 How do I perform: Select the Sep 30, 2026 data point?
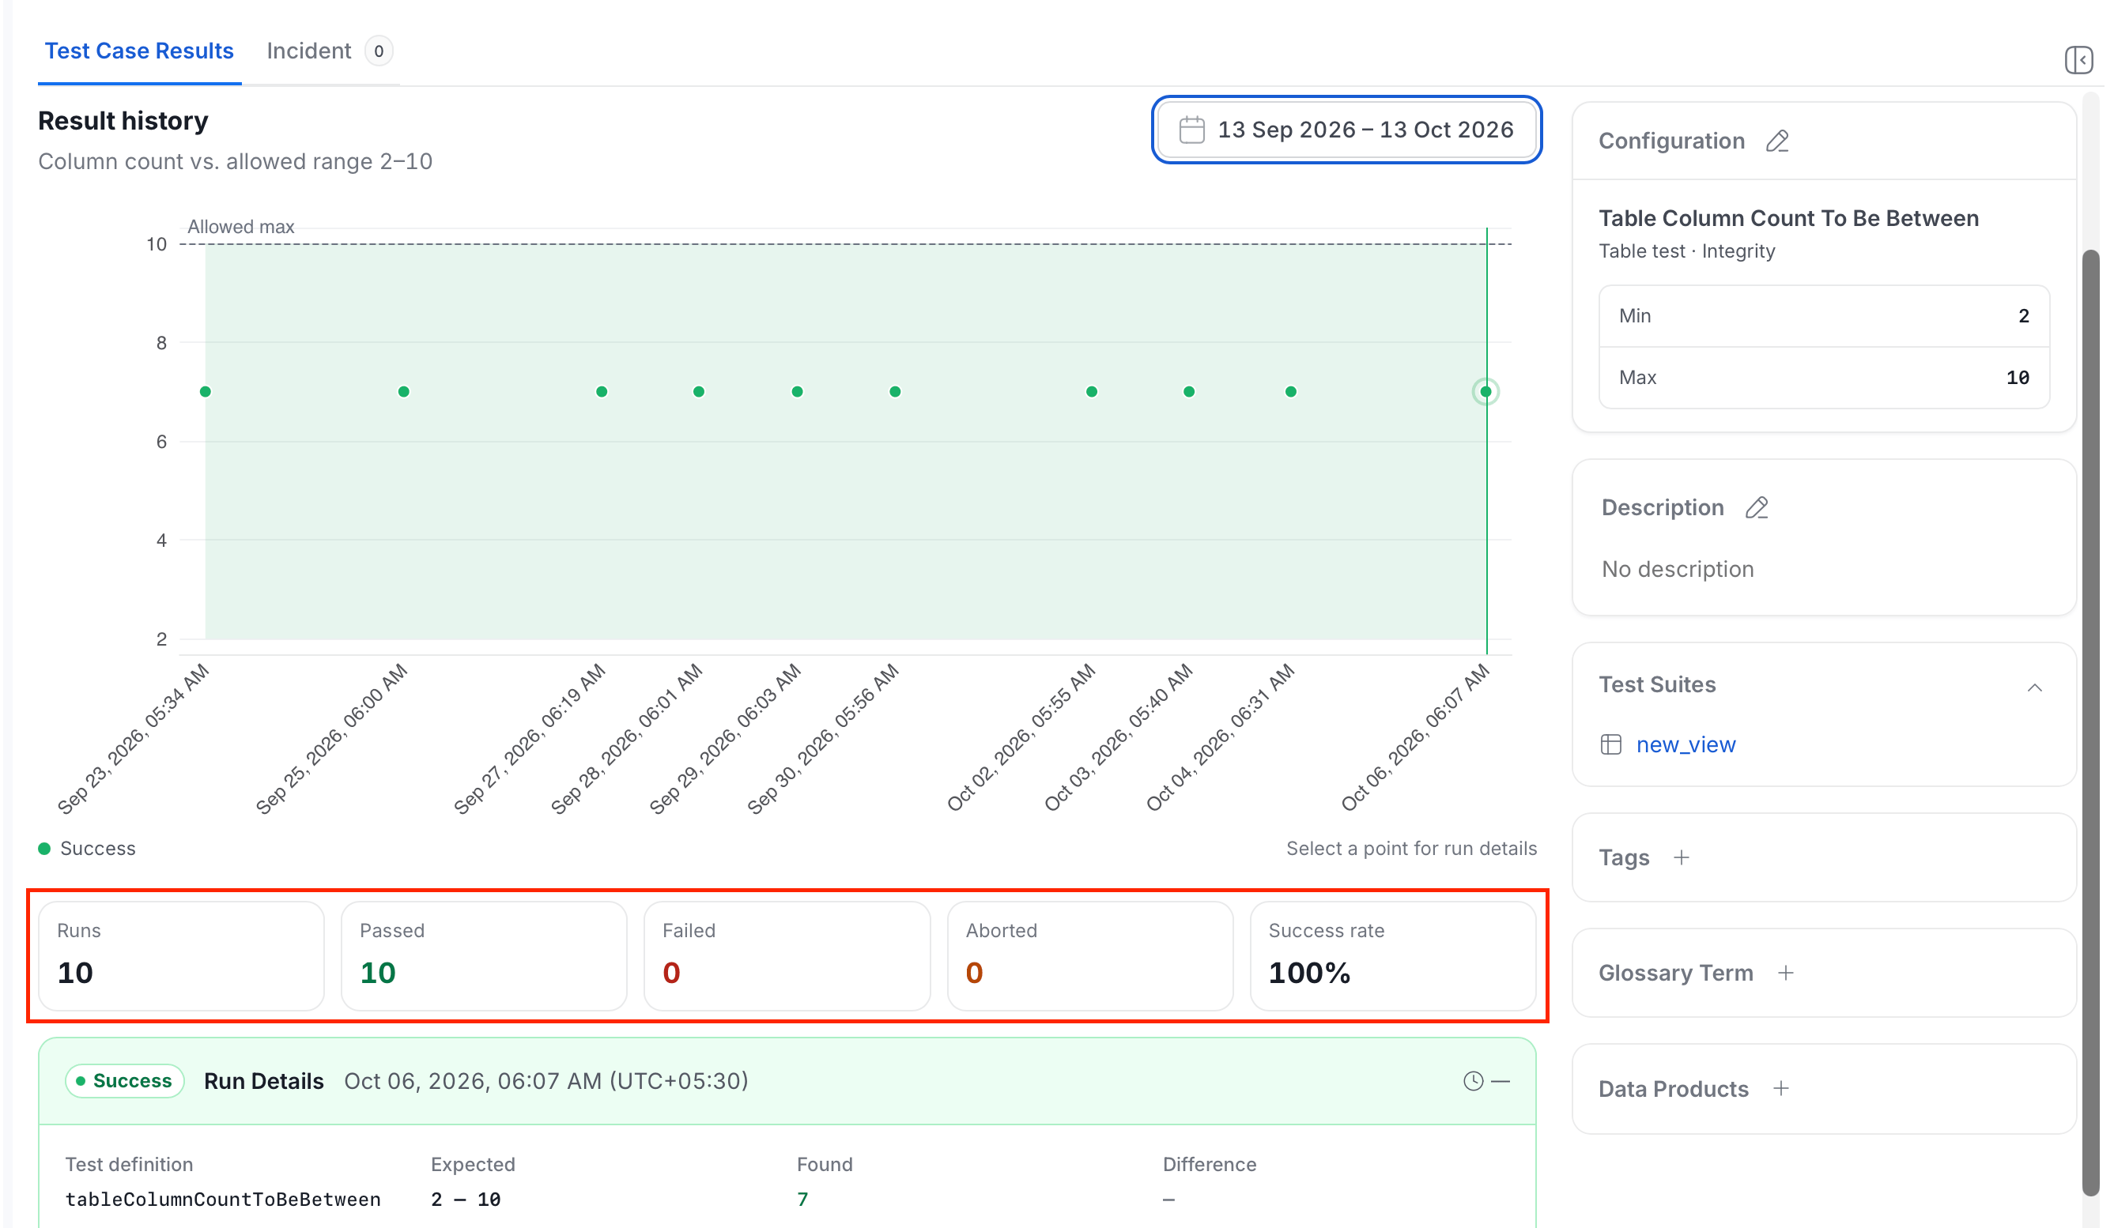coord(895,391)
